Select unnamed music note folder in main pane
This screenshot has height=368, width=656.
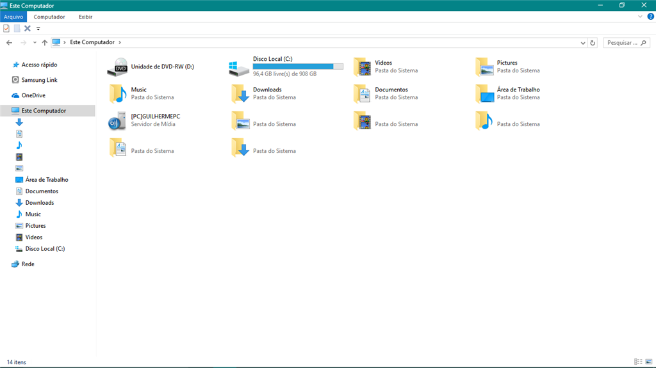point(484,121)
